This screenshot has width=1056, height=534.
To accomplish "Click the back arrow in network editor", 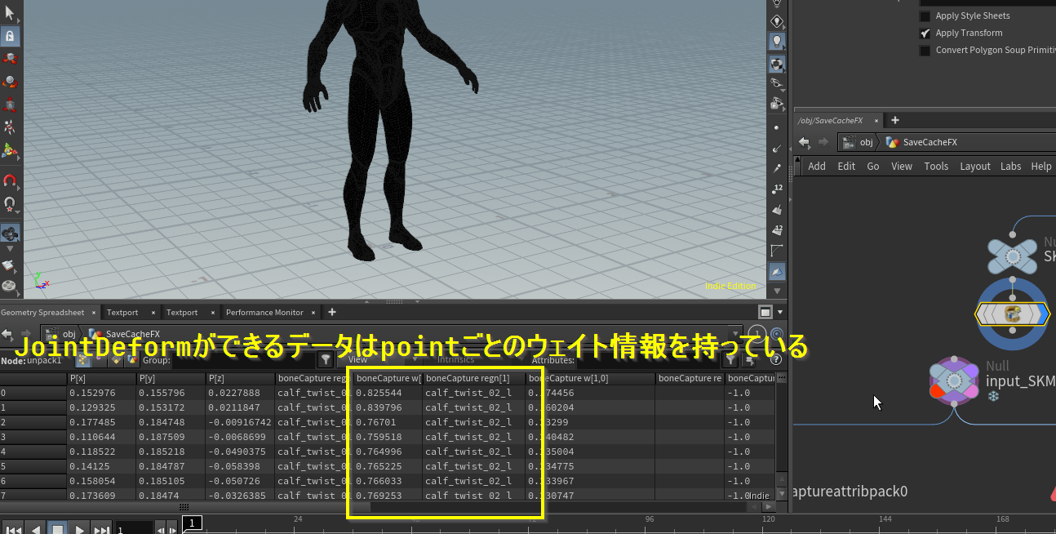I will [804, 142].
